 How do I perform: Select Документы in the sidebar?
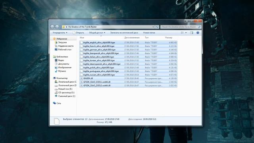point(63,64)
